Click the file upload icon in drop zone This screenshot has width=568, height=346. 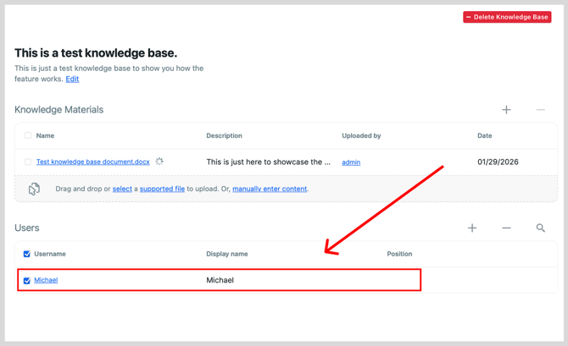[x=34, y=189]
